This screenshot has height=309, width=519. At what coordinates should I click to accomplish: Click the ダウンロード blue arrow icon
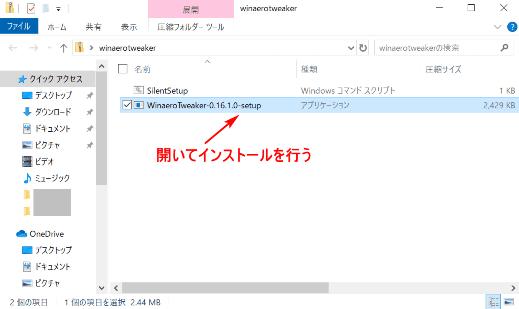tap(27, 112)
